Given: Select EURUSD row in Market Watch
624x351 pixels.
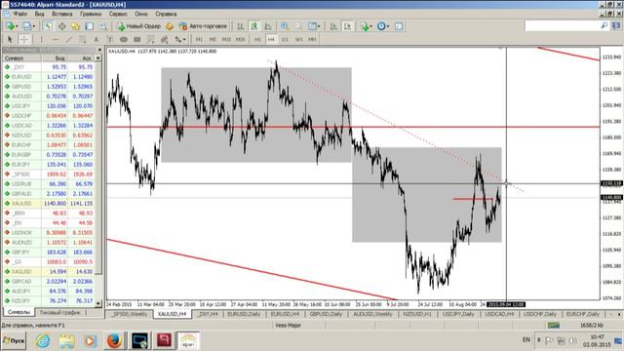Looking at the screenshot, I should tap(50, 77).
